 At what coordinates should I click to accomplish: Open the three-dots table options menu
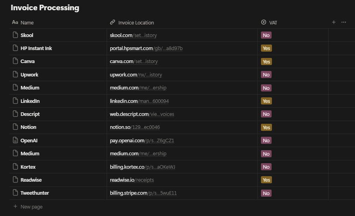click(344, 22)
